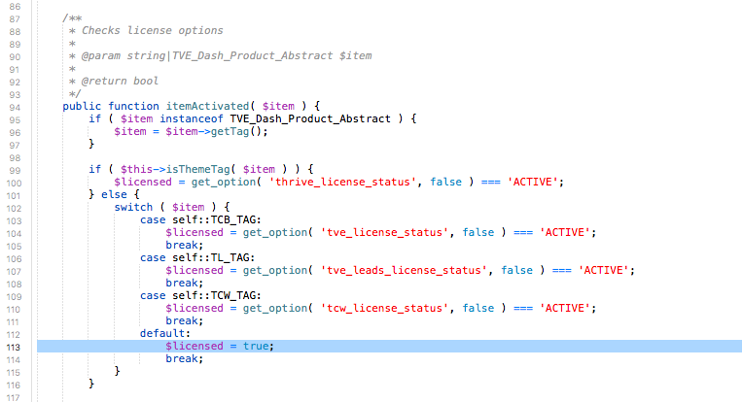Click the 'tve_license_status' string

pyautogui.click(x=384, y=232)
